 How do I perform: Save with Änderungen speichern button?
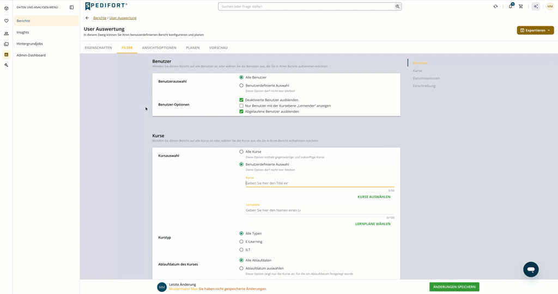click(454, 287)
